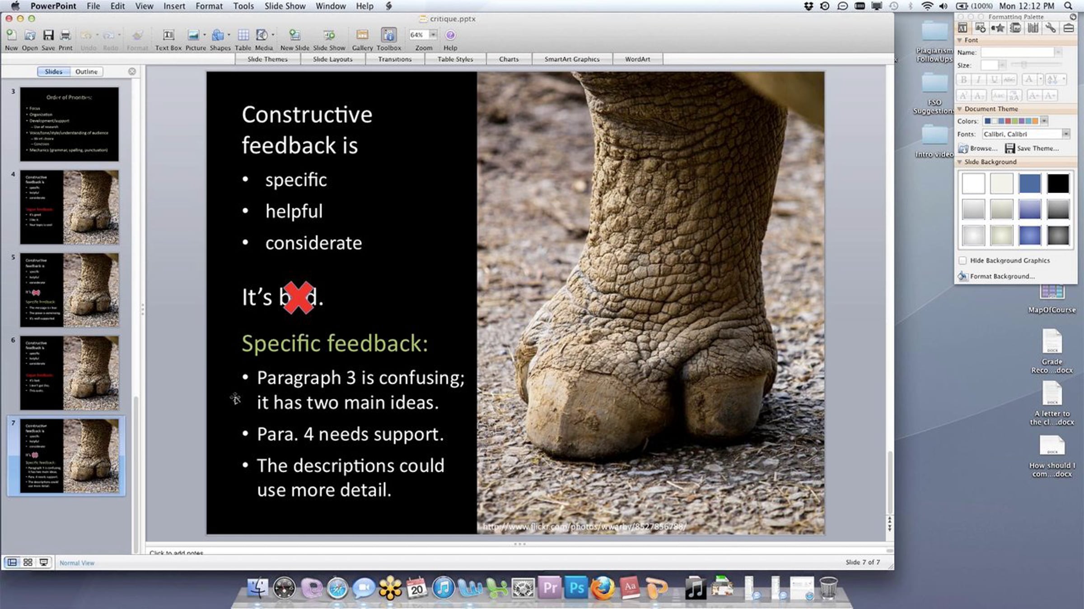Select Slides pane toggle
The width and height of the screenshot is (1084, 609).
(x=53, y=72)
